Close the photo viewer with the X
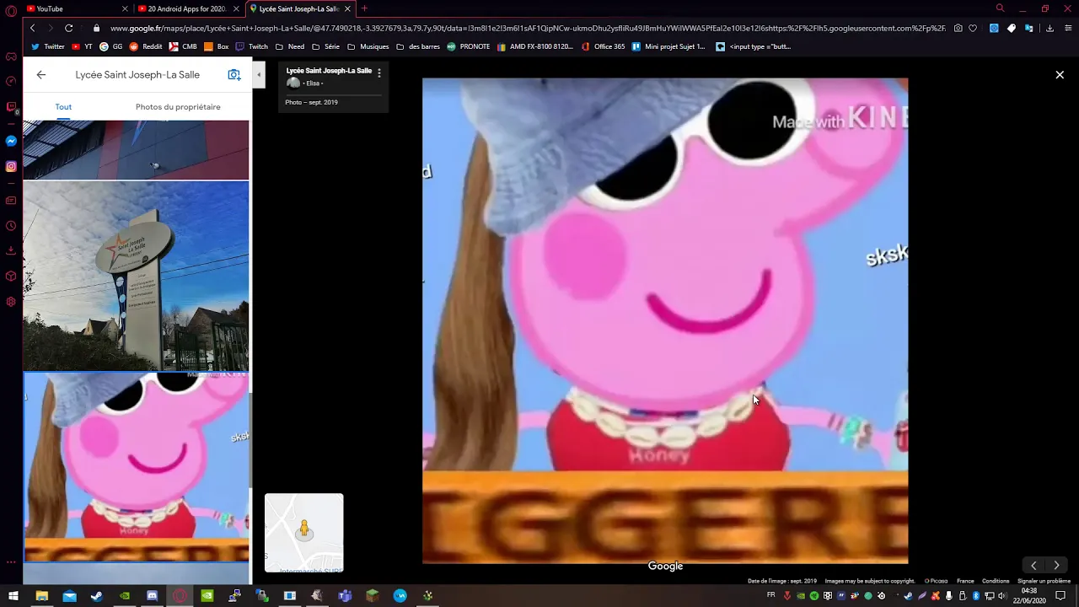The width and height of the screenshot is (1079, 607). pos(1060,75)
